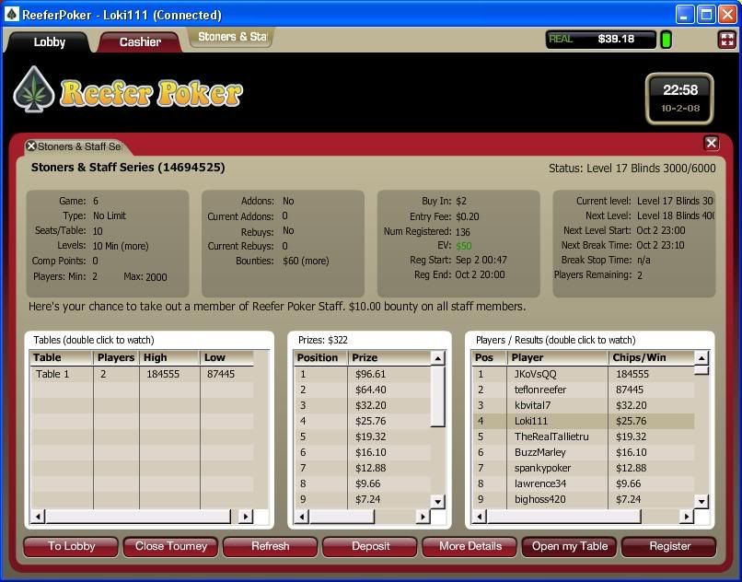
Task: Open More Details for the tournament
Action: pyautogui.click(x=470, y=546)
